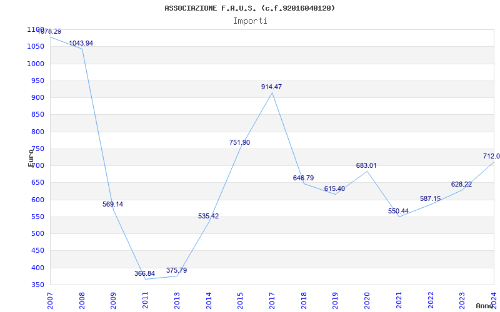Click the x-axis year 2014
This screenshot has width=500, height=312.
coord(209,301)
